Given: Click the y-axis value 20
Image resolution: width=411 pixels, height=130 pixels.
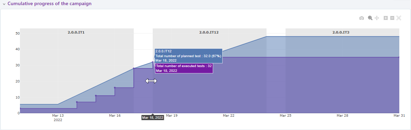Looking at the screenshot, I should click(x=18, y=81).
